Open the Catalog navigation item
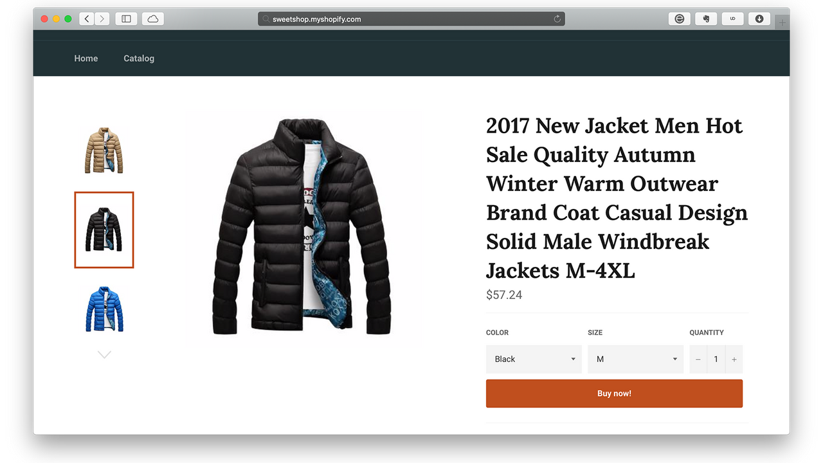823x463 pixels. pos(139,59)
